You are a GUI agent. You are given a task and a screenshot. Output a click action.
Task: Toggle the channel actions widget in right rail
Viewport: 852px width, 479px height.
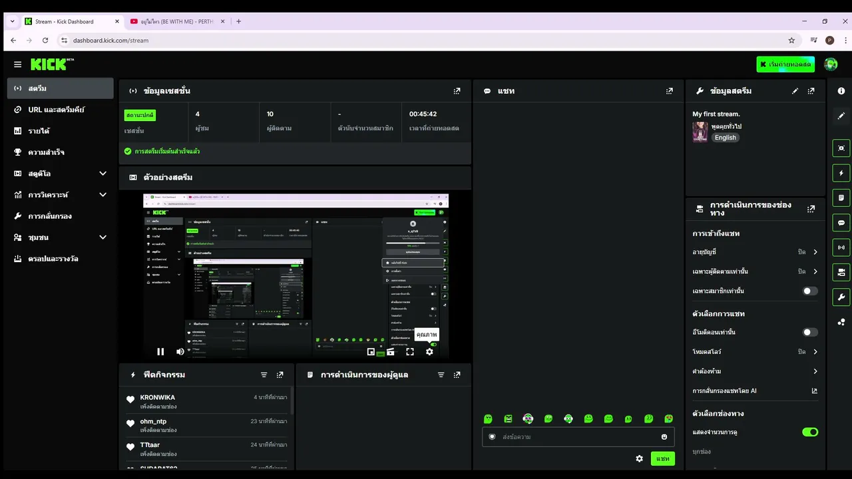(841, 272)
